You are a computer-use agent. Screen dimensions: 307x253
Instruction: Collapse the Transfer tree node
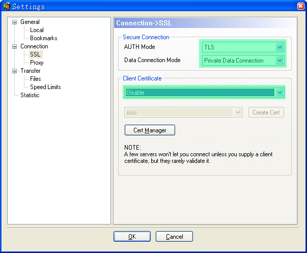(x=14, y=71)
